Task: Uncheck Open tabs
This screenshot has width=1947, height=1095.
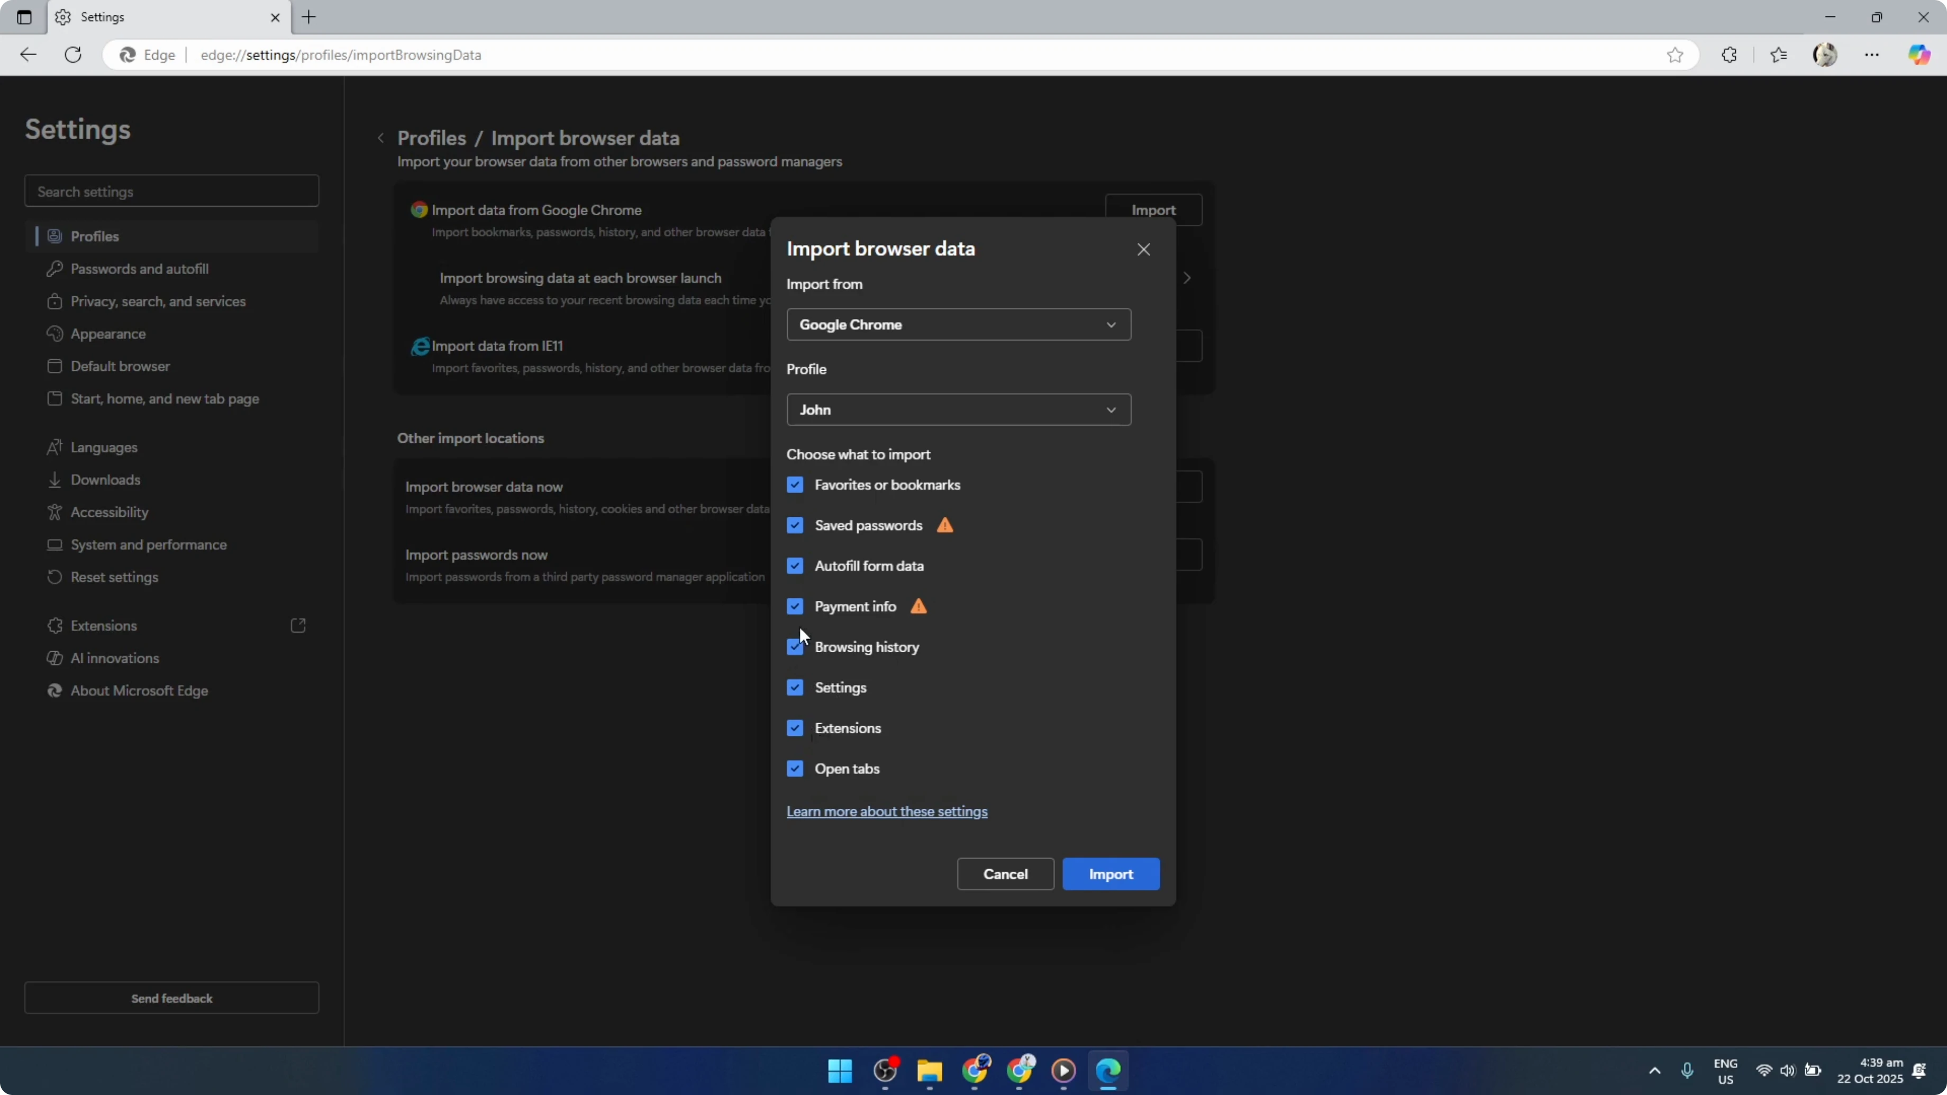Action: click(x=795, y=769)
